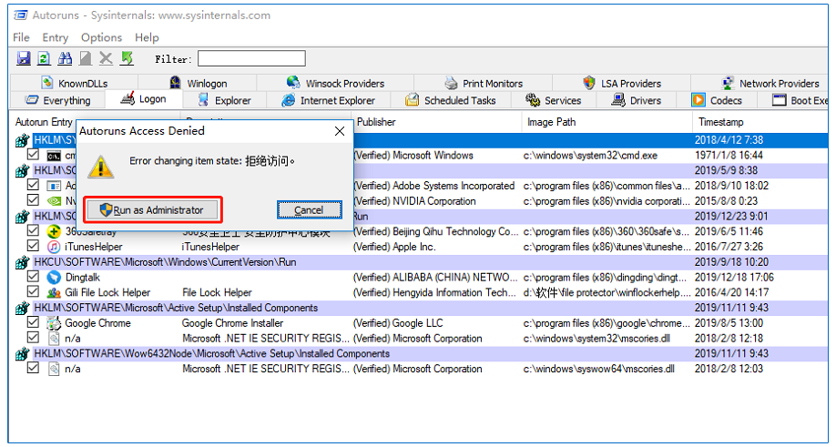Click the Cancel button in dialog
836x447 pixels.
tap(310, 210)
